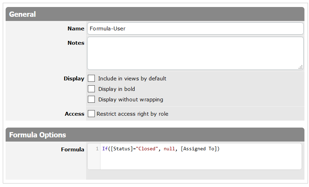Enable Restrict access right by role checkbox
The image size is (309, 187).
pyautogui.click(x=91, y=114)
